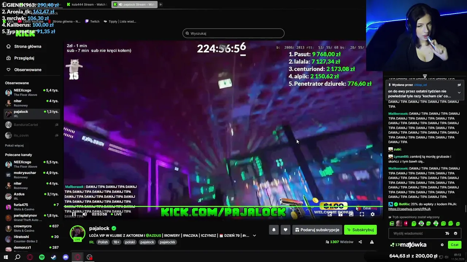Viewport: 467px width, 262px height.
Task: Mute the stream player volume
Action: tap(85, 214)
